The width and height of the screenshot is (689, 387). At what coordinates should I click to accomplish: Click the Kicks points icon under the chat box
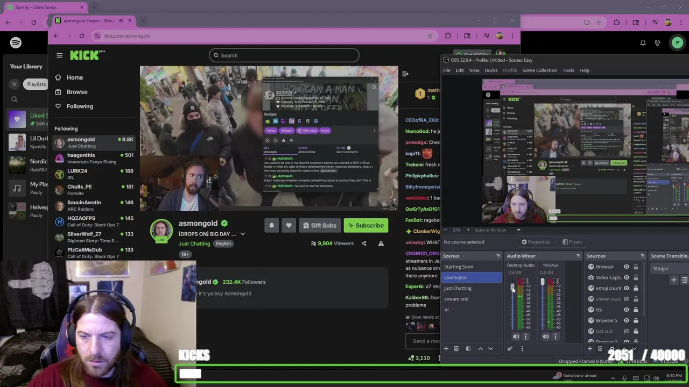click(x=411, y=358)
